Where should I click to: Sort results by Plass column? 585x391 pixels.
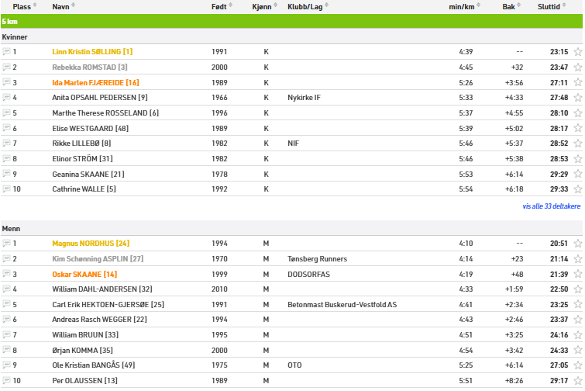(x=22, y=6)
